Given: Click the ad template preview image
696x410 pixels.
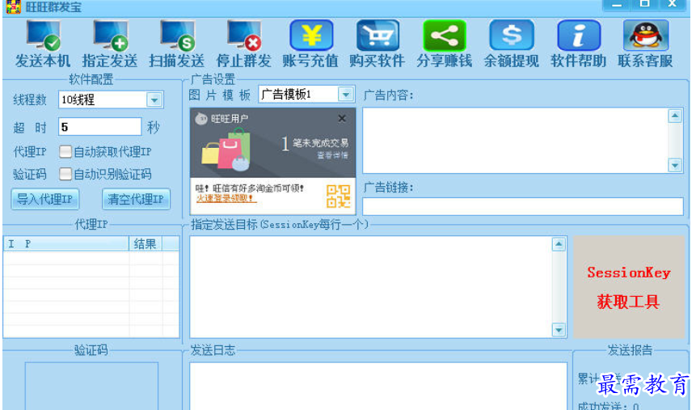Looking at the screenshot, I should (x=273, y=161).
